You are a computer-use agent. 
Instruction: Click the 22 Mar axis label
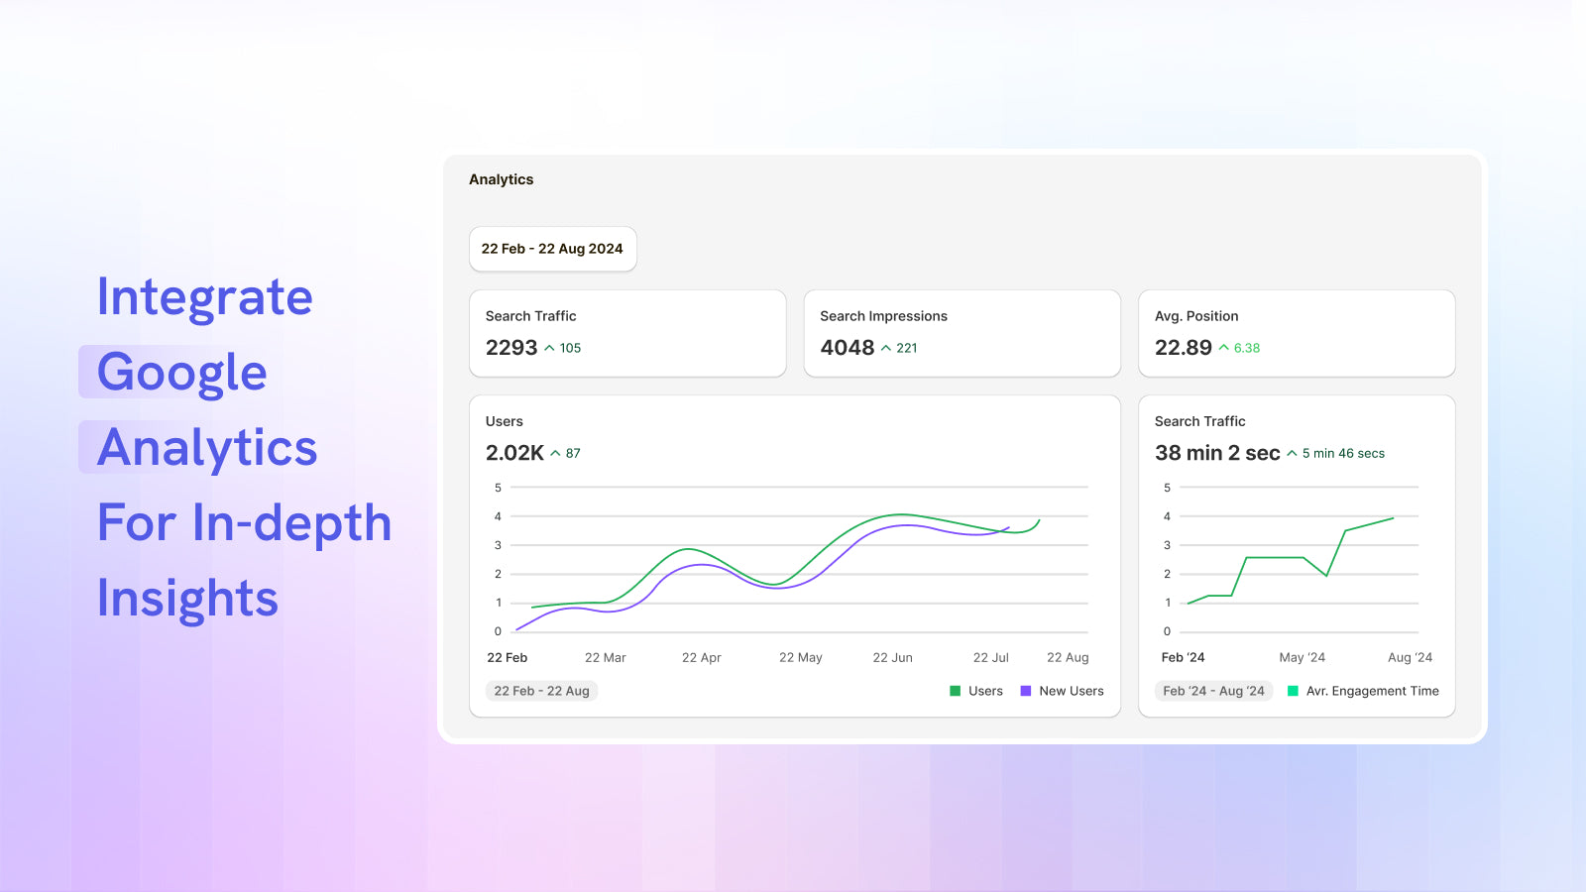tap(606, 657)
